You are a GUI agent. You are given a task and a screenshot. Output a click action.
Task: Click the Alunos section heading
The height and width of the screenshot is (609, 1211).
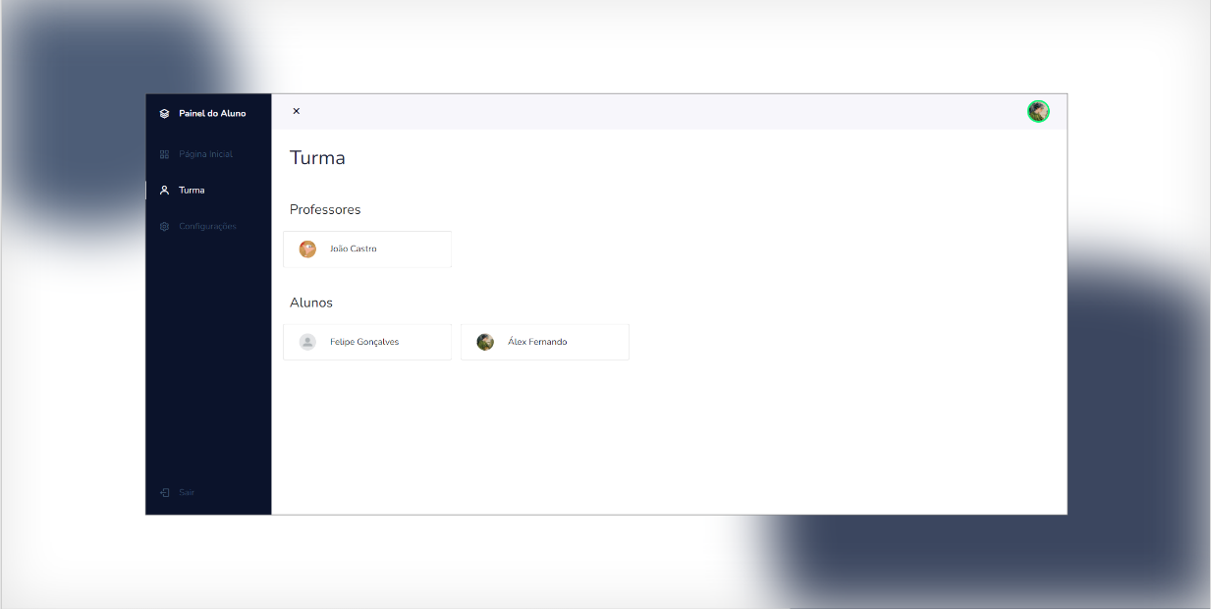(x=311, y=303)
